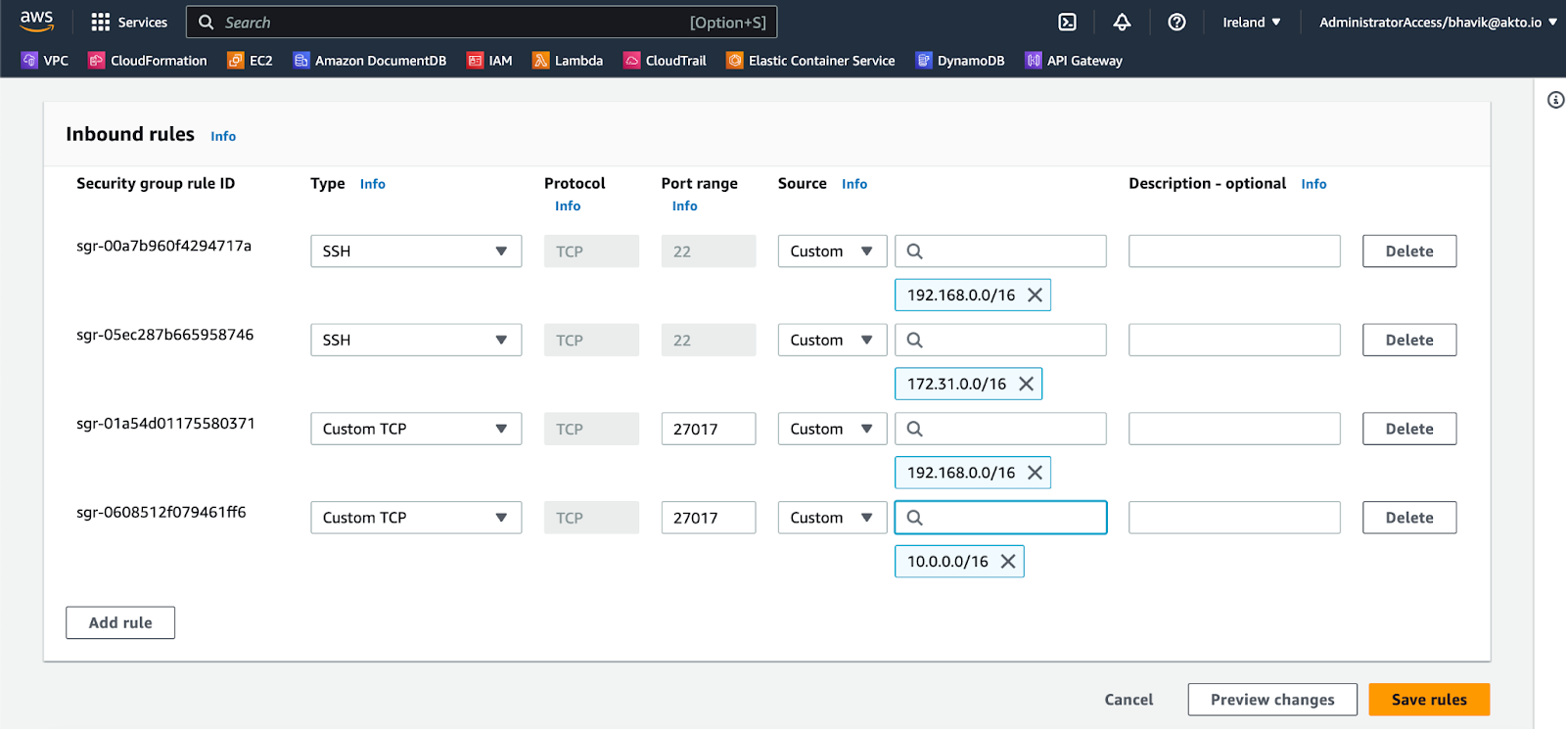1566x729 pixels.
Task: Remove the 10.0.0.0/16 source CIDR tag
Action: (x=1008, y=562)
